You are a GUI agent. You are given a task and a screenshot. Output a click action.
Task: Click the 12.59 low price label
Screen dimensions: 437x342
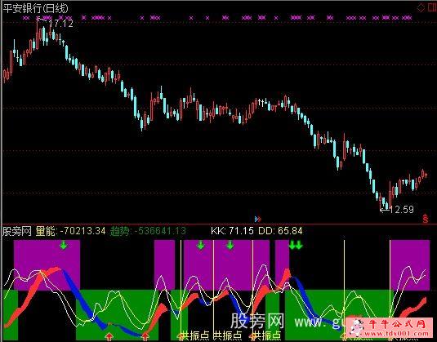(x=402, y=209)
